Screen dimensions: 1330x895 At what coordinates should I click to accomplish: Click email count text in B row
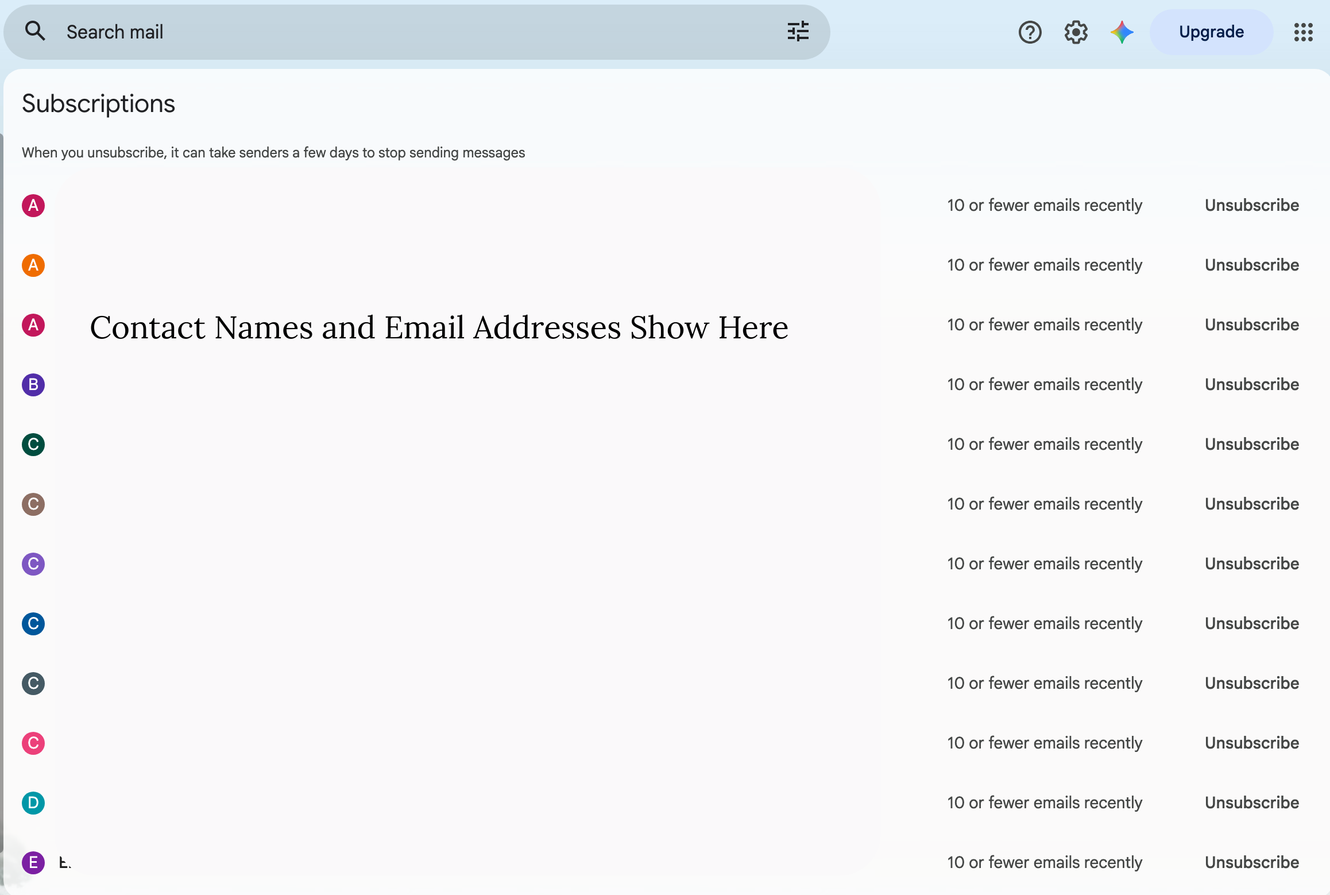[x=1045, y=384]
